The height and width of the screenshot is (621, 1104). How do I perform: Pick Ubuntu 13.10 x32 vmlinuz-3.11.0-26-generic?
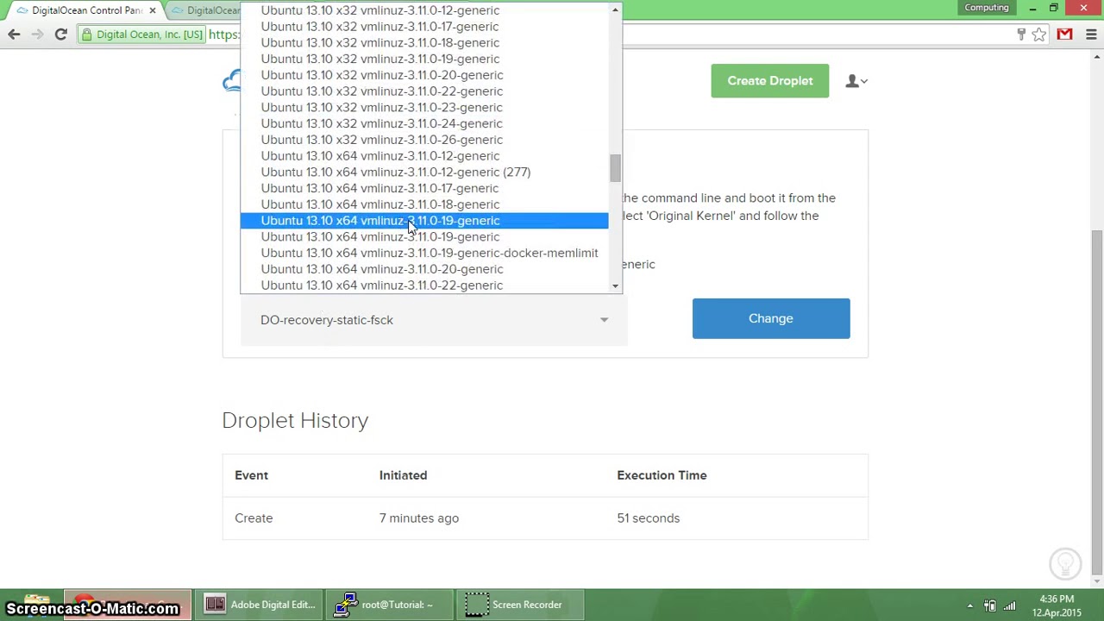(382, 140)
